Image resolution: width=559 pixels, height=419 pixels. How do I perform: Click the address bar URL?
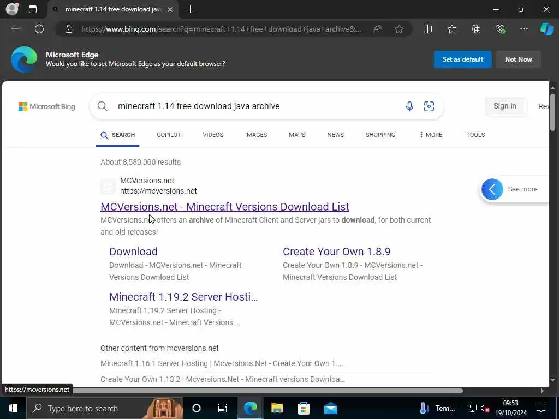coord(221,29)
